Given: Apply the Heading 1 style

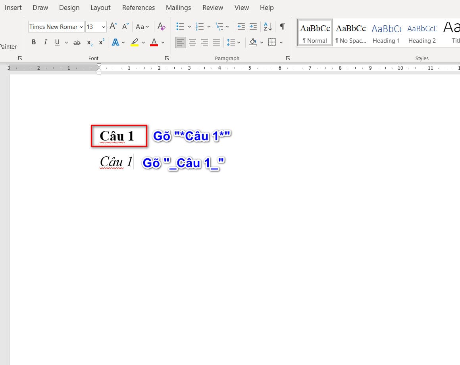Looking at the screenshot, I should [x=386, y=33].
